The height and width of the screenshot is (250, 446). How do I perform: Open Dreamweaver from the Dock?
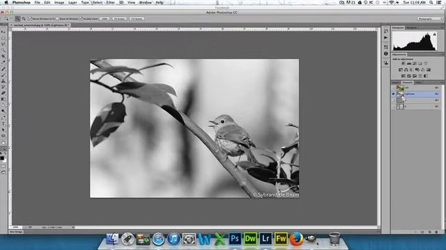point(250,239)
